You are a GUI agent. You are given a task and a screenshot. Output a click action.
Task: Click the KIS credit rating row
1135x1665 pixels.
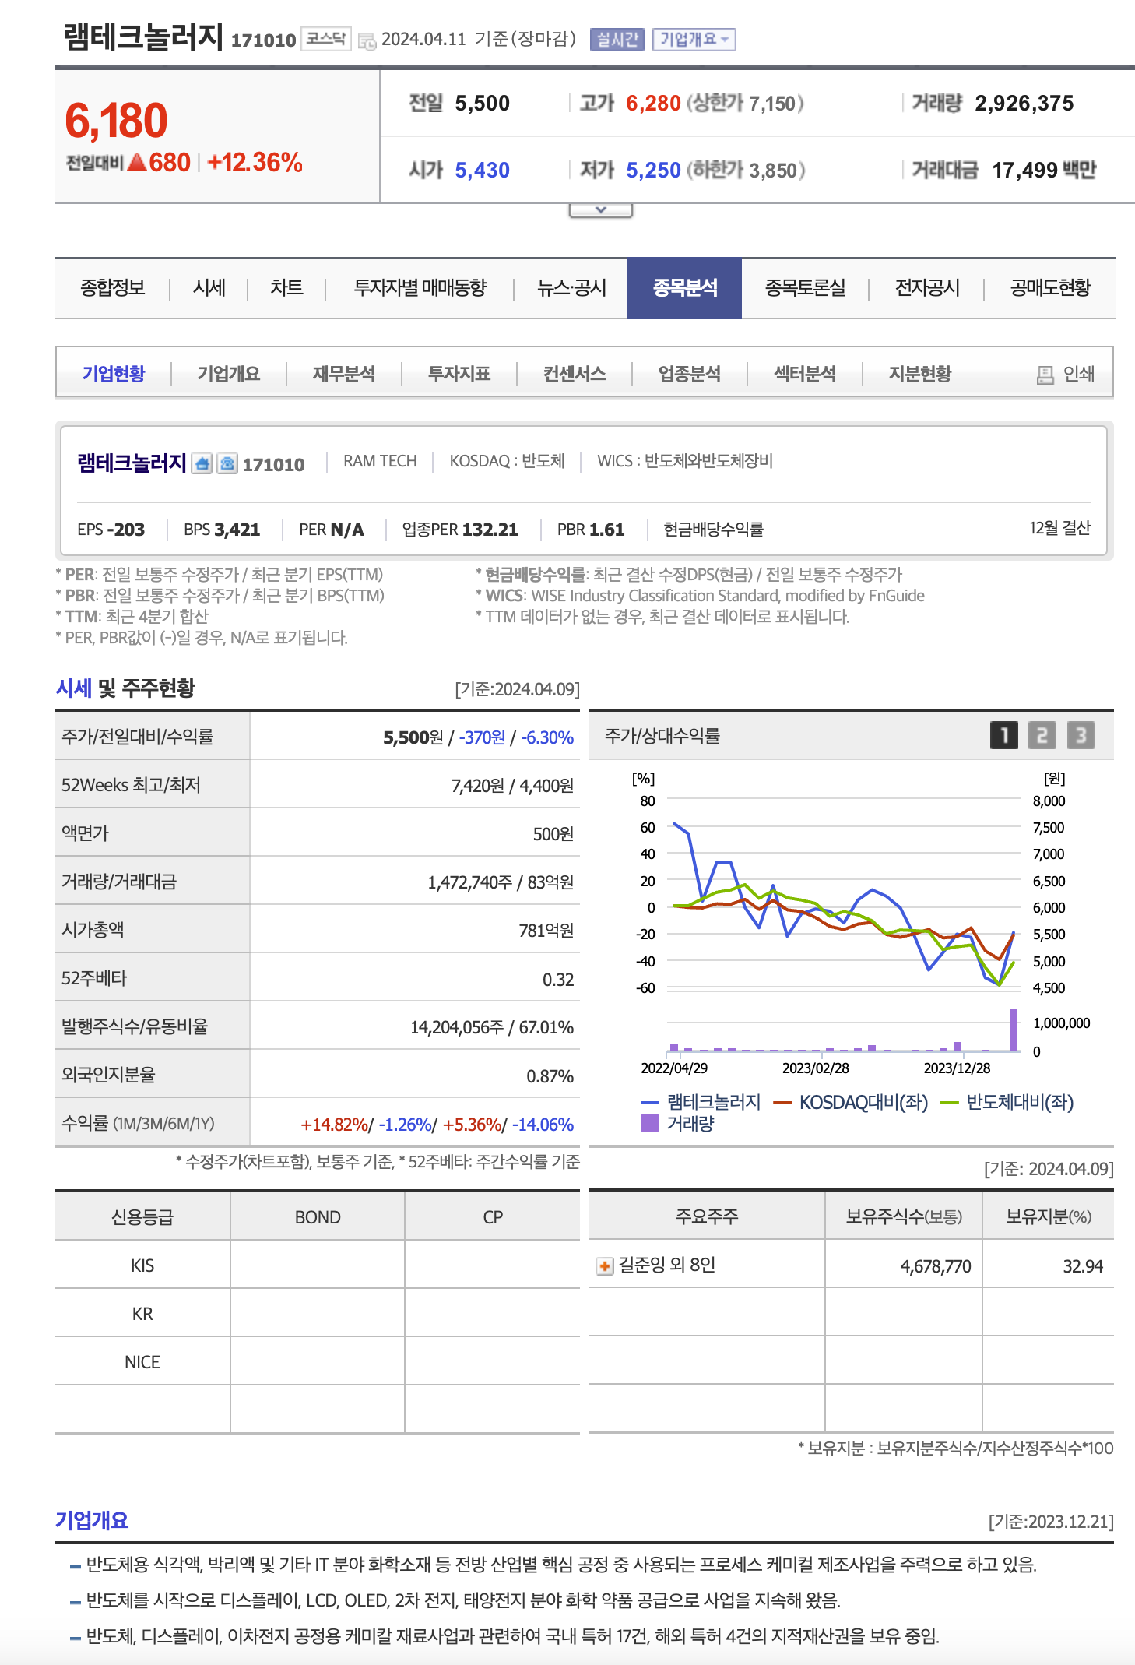[318, 1265]
